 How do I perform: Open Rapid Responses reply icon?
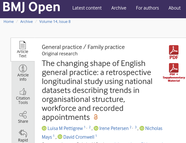click(x=23, y=133)
